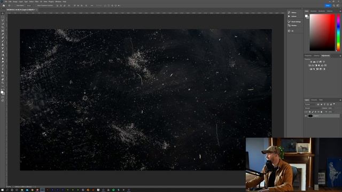Click the align left edges button

click(x=57, y=5)
